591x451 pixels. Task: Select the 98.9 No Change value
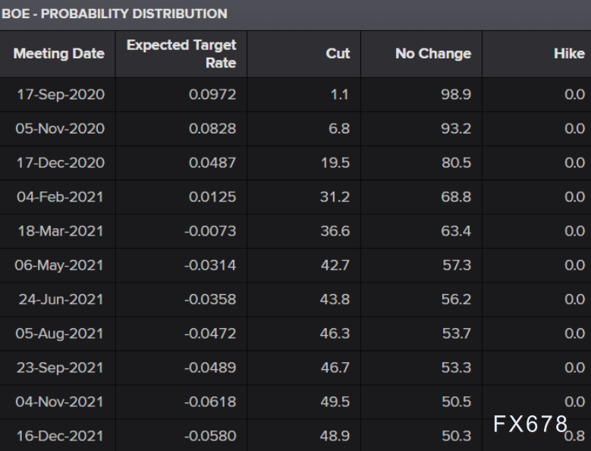point(456,95)
